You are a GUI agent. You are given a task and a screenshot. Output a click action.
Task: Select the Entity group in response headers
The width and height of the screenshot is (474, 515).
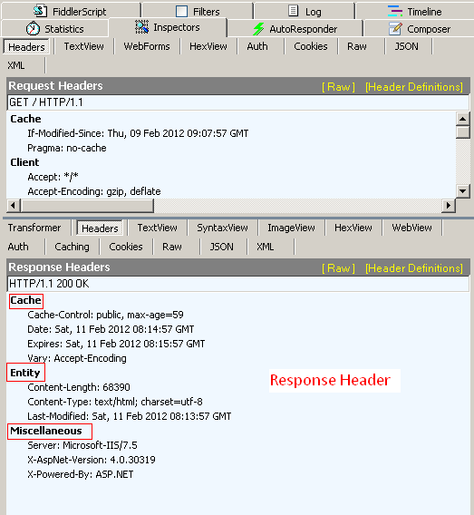[x=25, y=373]
